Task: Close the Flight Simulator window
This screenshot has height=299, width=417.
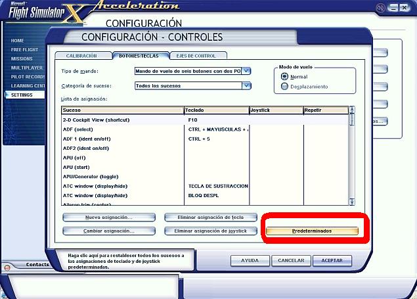Action: point(405,8)
